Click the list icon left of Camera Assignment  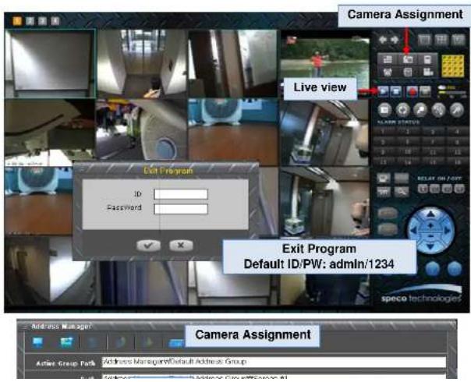(388, 59)
